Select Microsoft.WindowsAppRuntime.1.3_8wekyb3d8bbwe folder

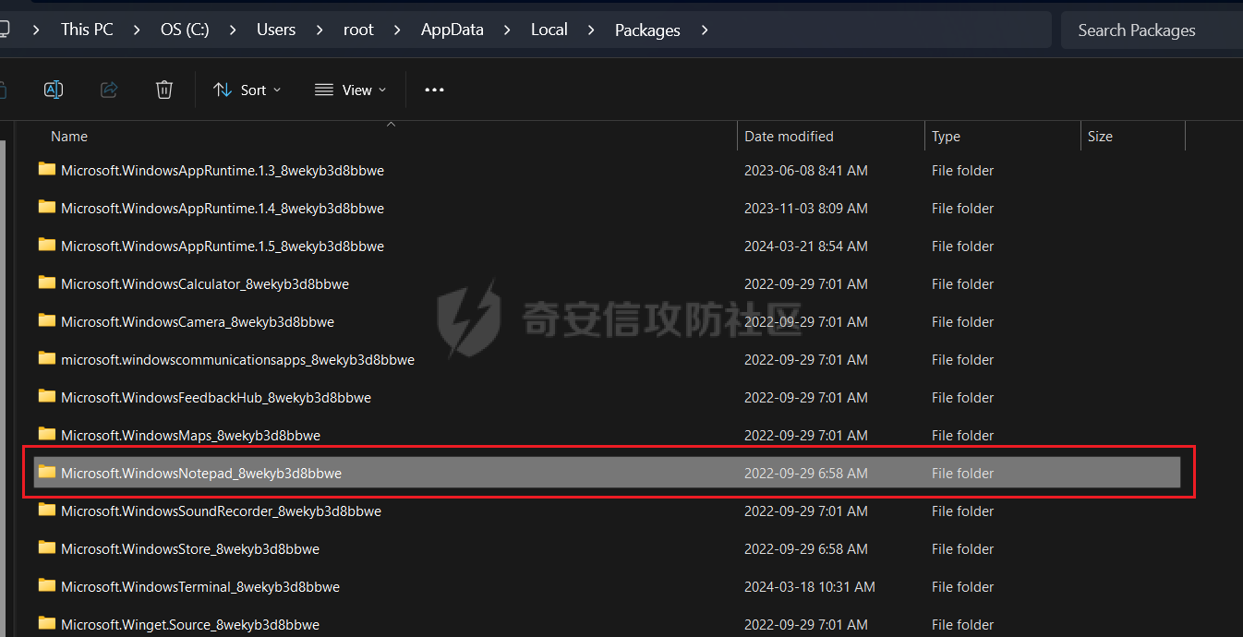[x=608, y=170]
